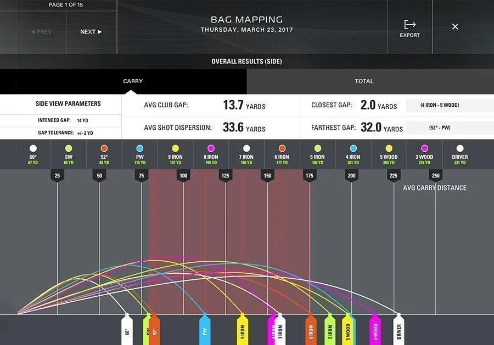Screen dimensions: 494x345
Task: Click the 6 Iron landing flag
Action: click(311, 330)
